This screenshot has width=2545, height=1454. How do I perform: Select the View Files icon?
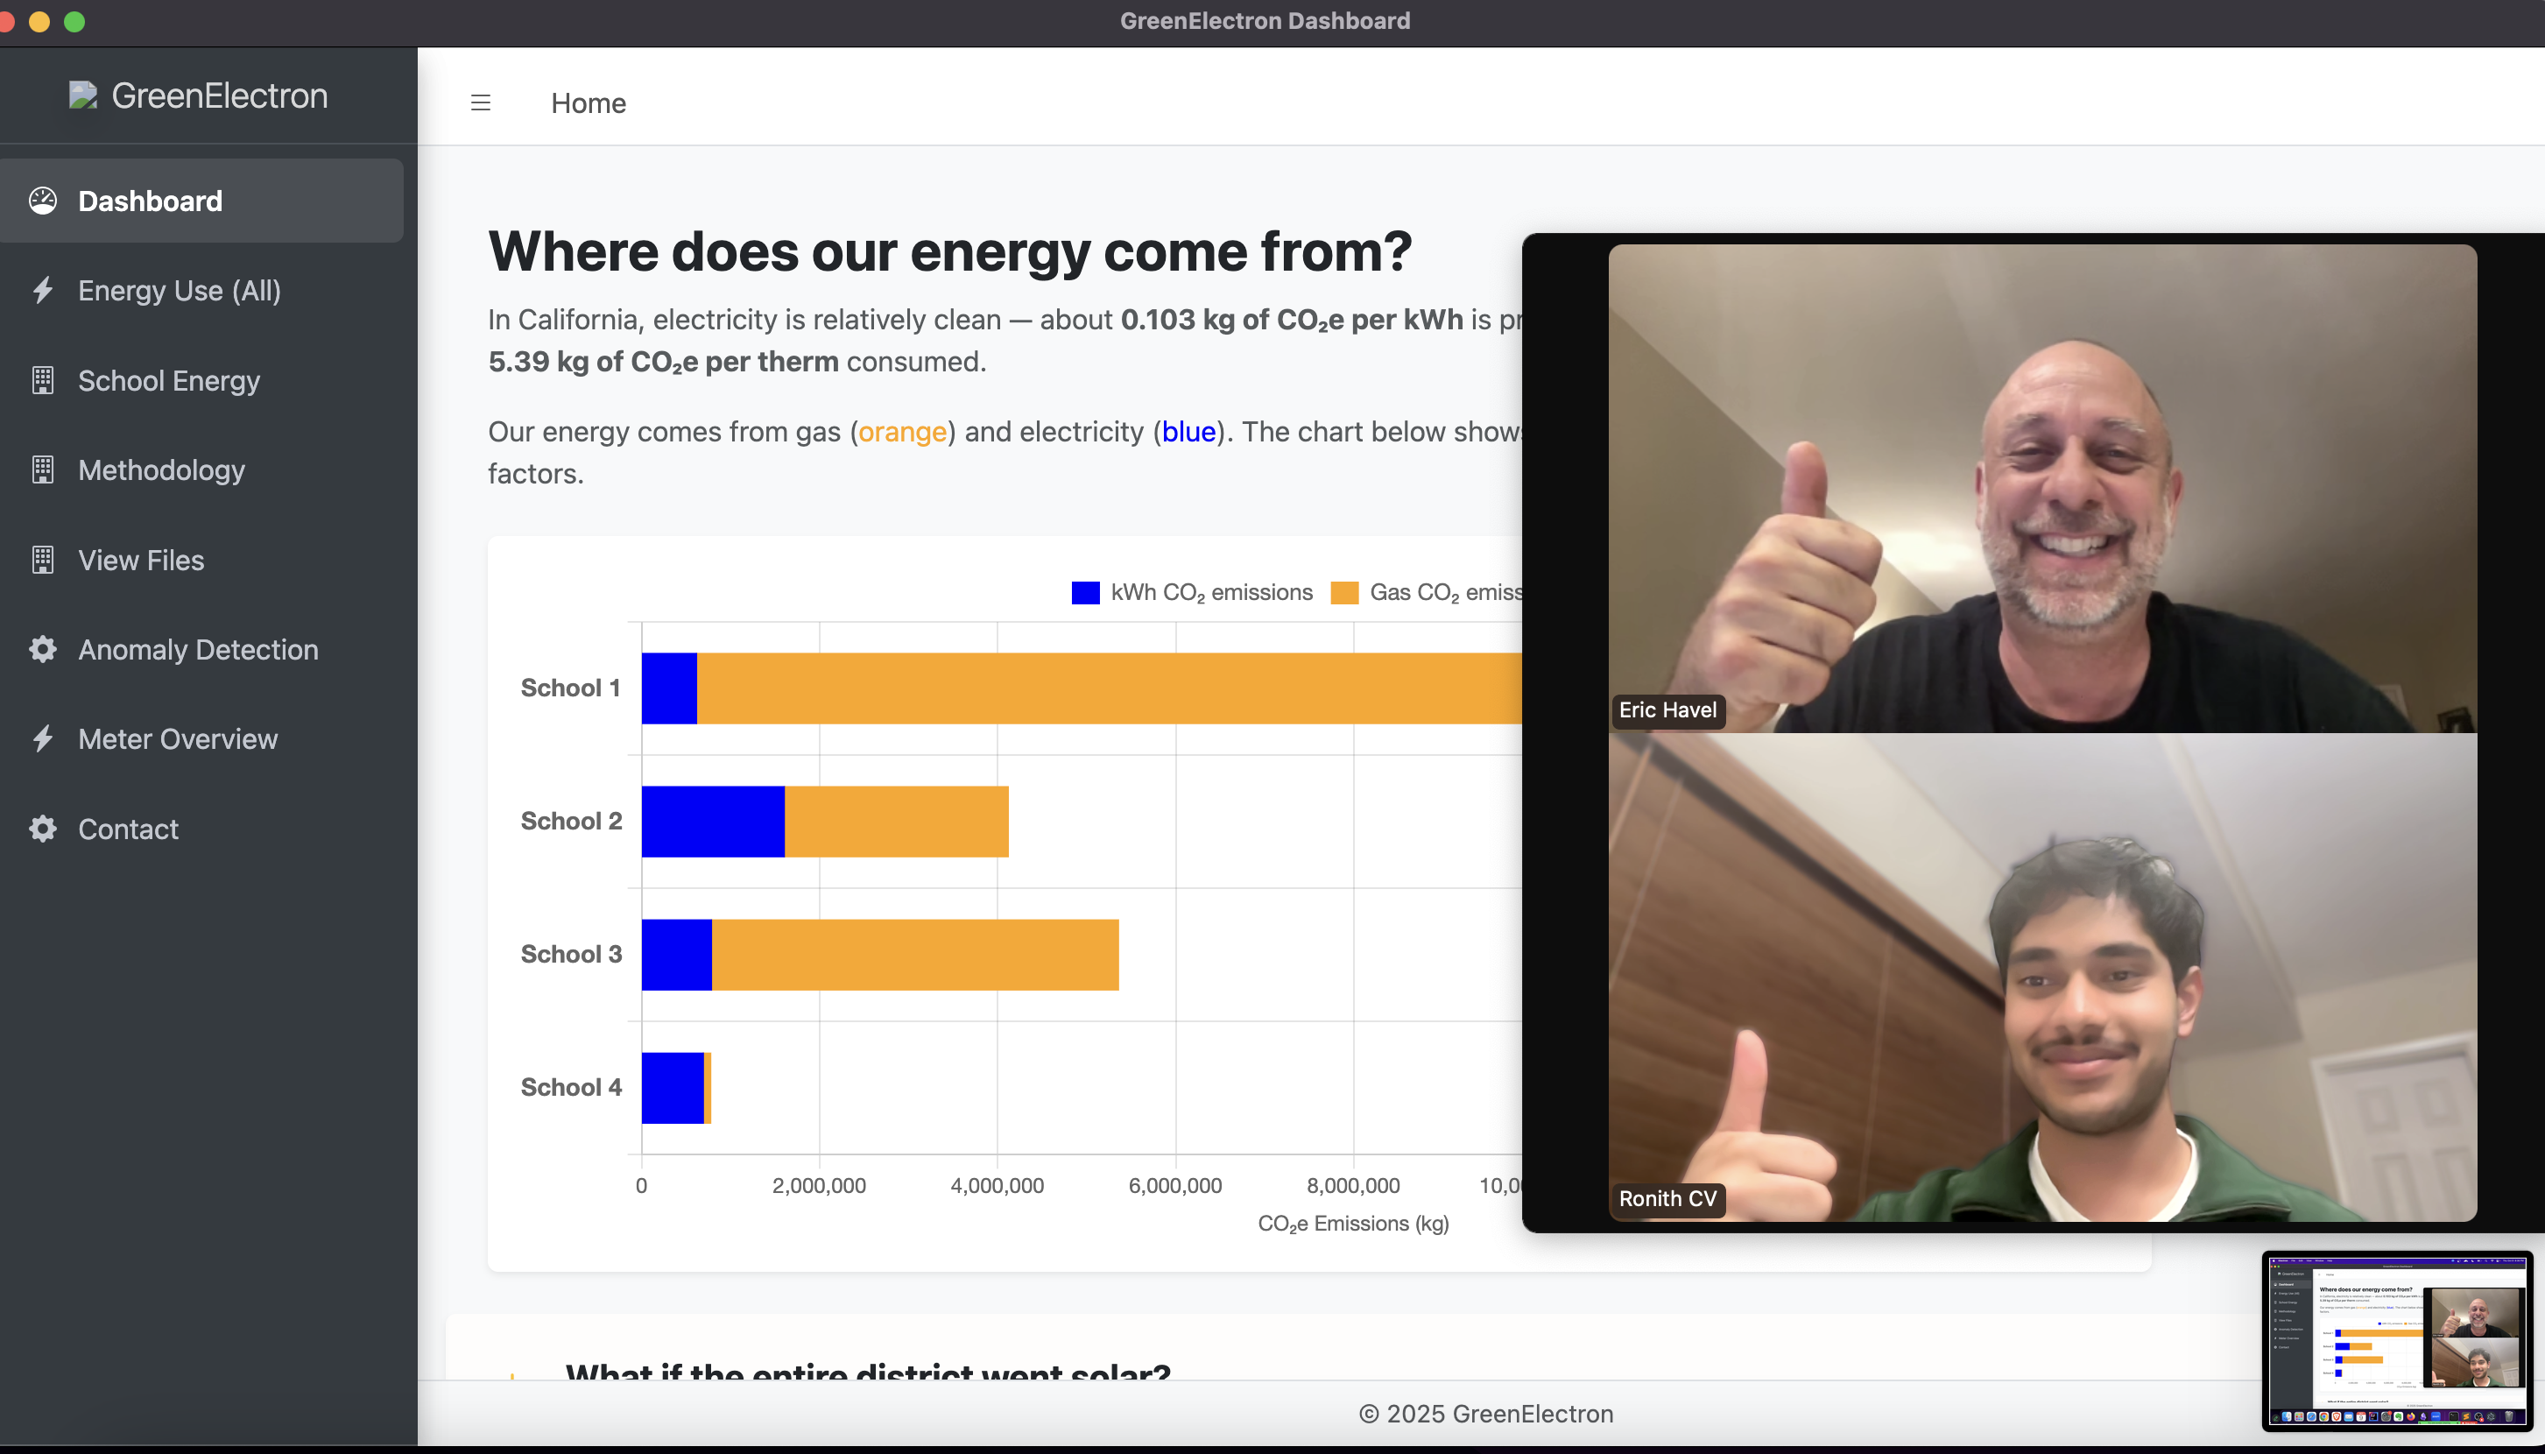coord(44,559)
